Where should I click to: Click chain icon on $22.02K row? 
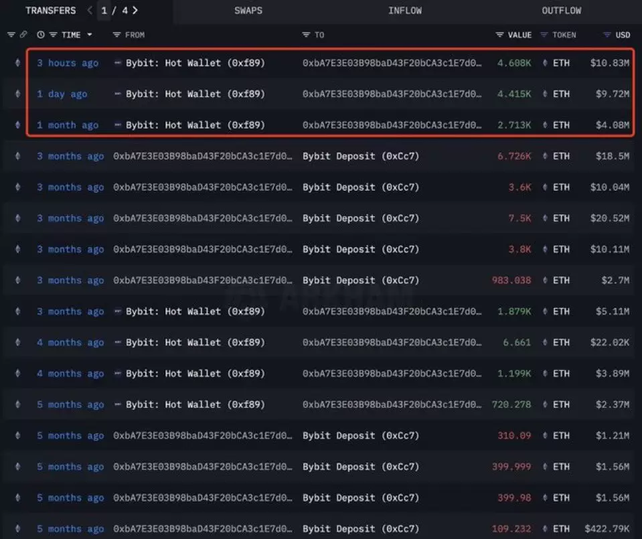17,342
